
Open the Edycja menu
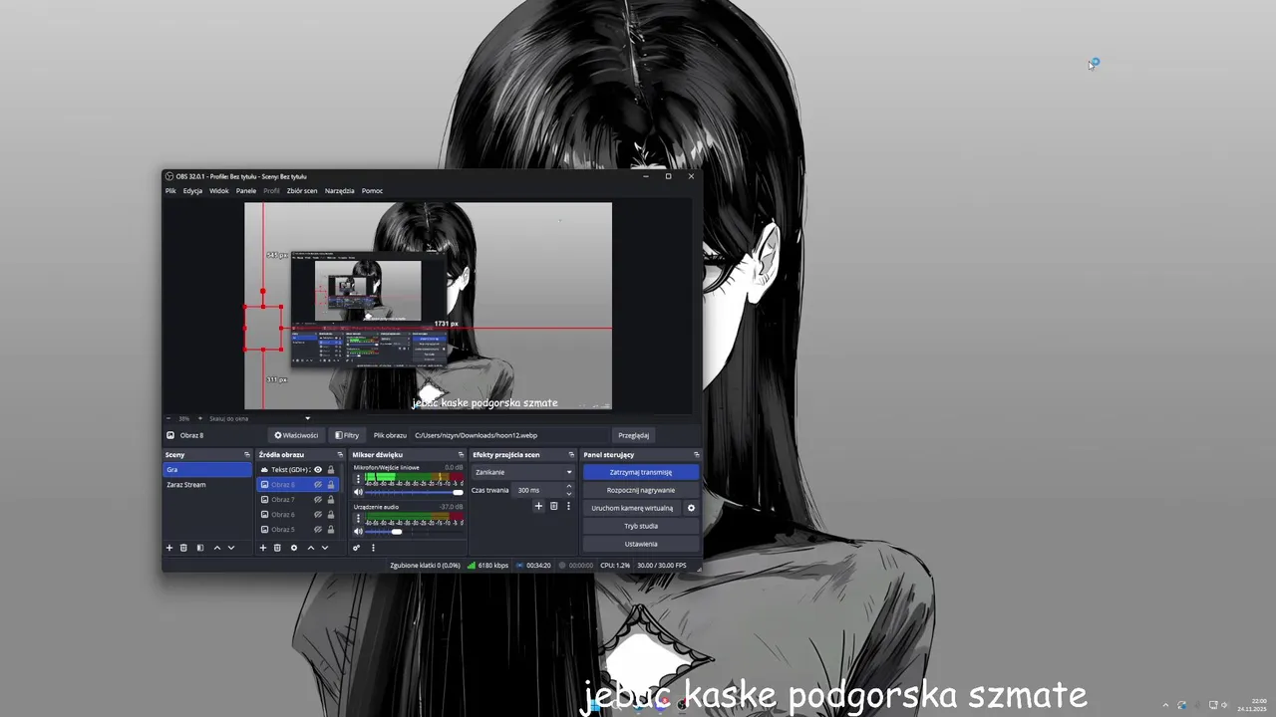(x=192, y=190)
